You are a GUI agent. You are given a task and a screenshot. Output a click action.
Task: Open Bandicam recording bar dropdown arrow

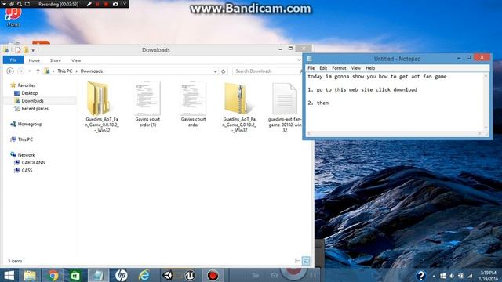pos(4,4)
